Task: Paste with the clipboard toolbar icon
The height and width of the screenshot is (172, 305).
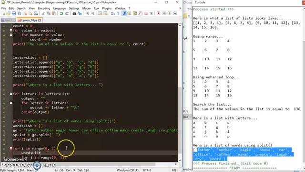Action: (x=54, y=13)
